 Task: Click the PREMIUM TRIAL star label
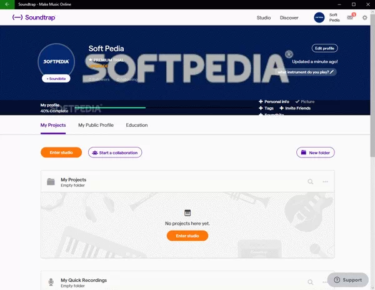coord(106,60)
